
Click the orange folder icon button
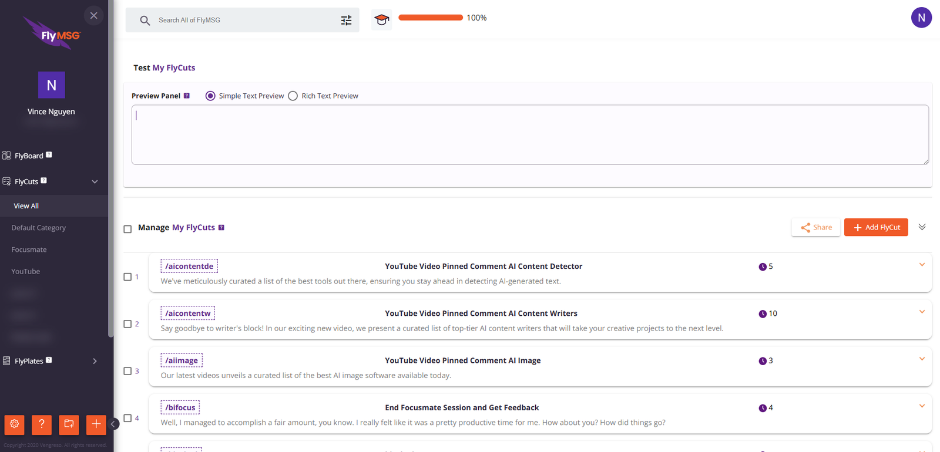click(x=69, y=424)
